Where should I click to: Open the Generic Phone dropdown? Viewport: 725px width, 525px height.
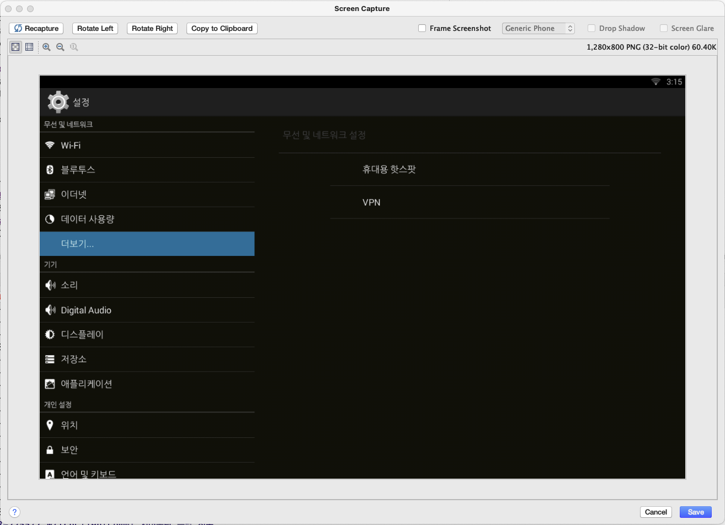click(539, 28)
